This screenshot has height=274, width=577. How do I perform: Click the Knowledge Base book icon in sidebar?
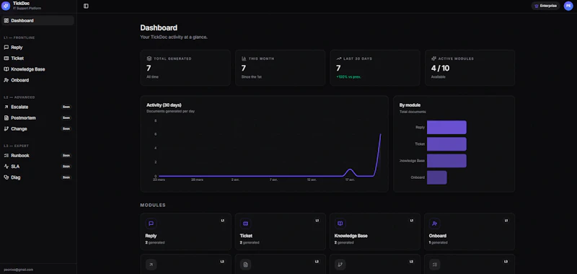[6, 69]
